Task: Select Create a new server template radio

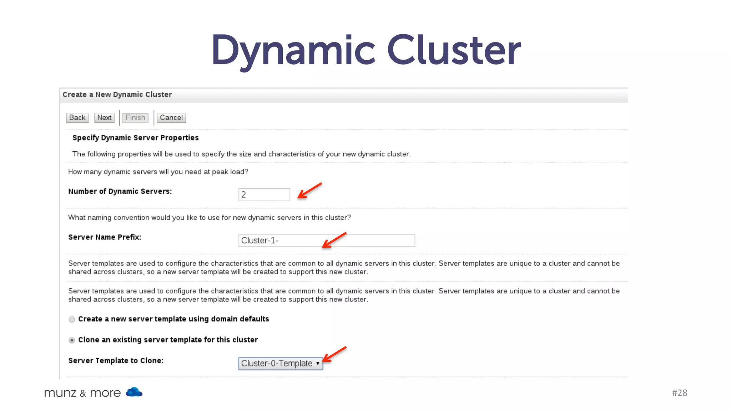Action: [72, 319]
